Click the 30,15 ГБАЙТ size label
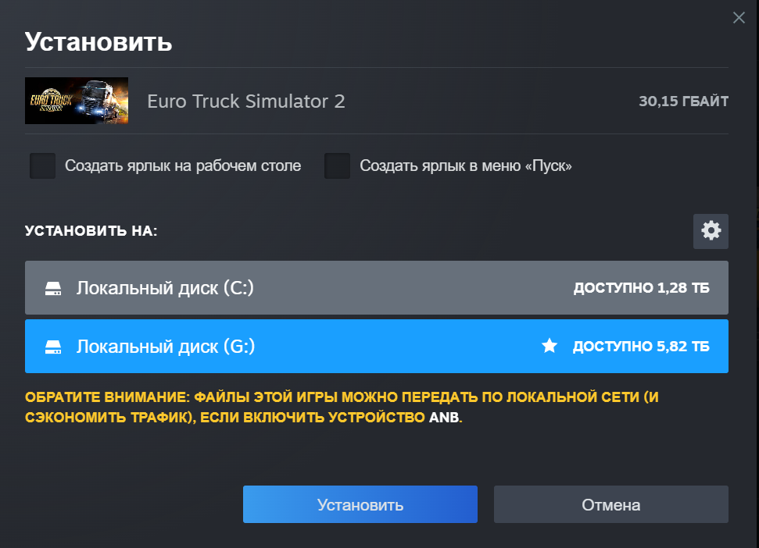759x548 pixels. [683, 101]
